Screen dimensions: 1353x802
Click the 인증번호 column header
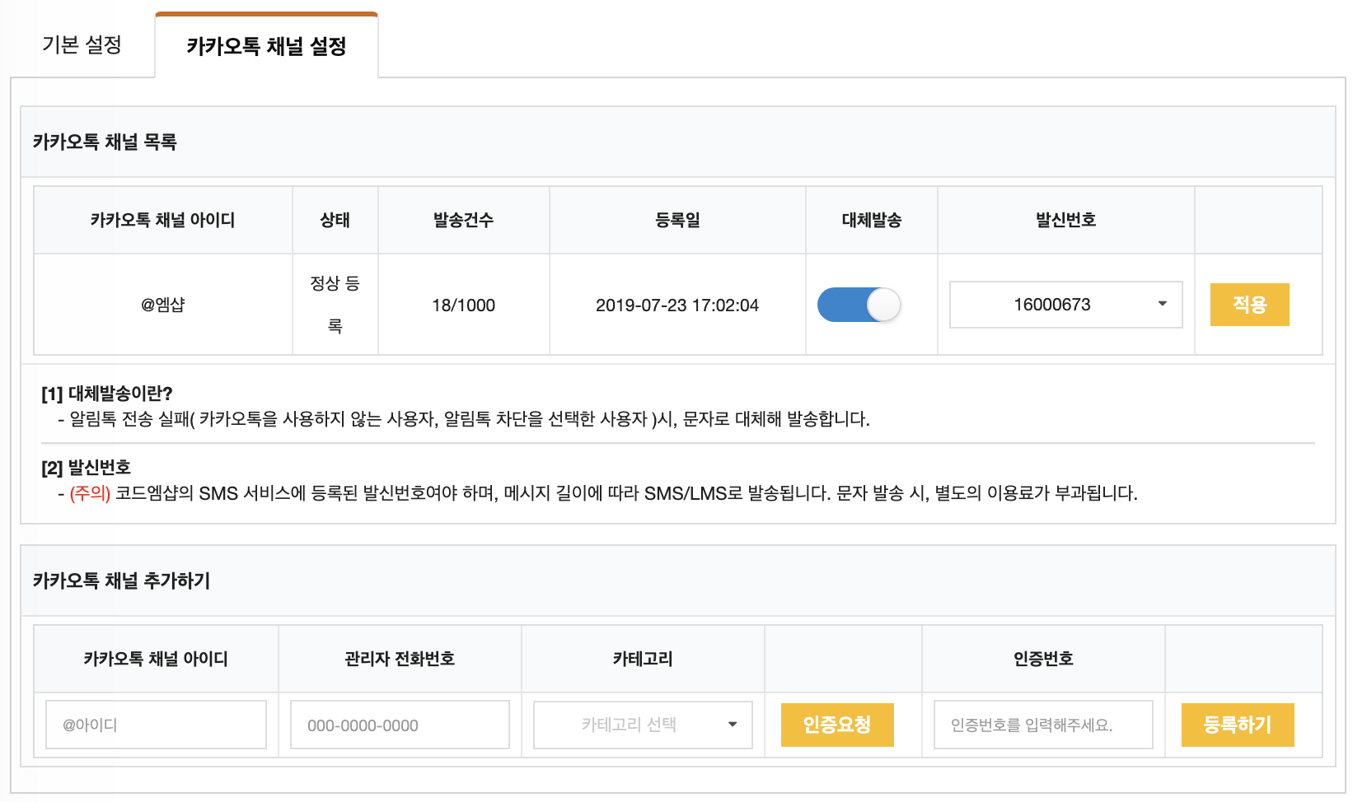pyautogui.click(x=1043, y=659)
